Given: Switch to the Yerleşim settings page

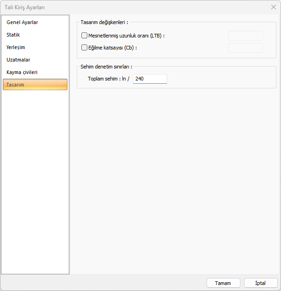Looking at the screenshot, I should (16, 47).
